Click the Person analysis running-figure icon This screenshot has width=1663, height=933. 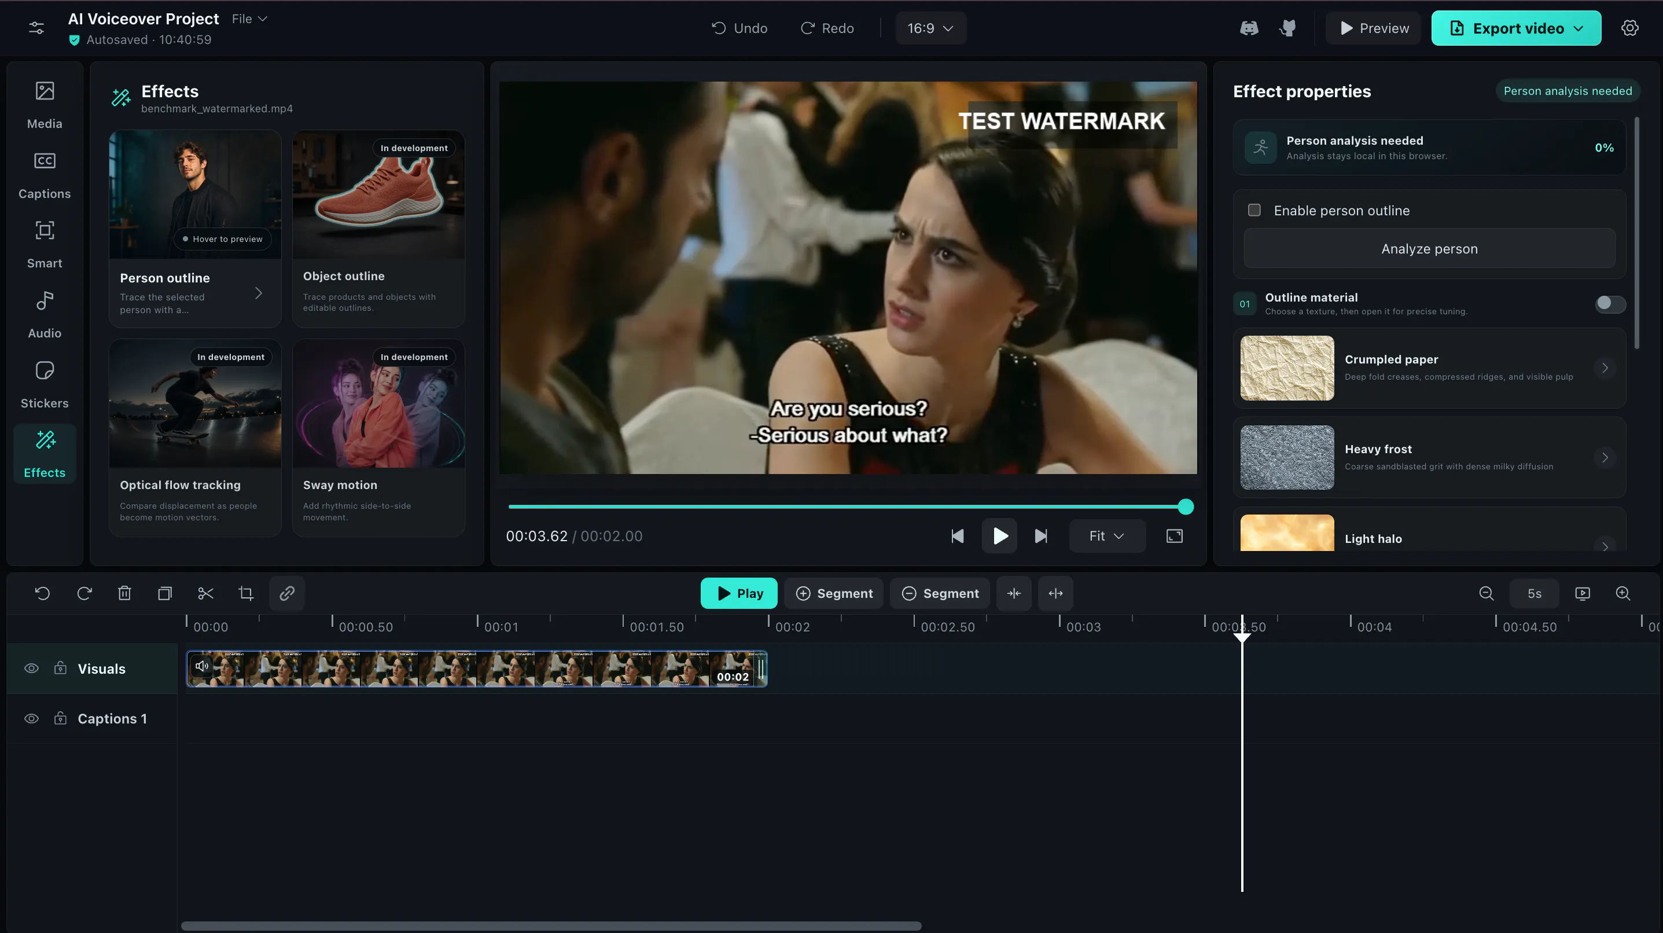point(1260,147)
